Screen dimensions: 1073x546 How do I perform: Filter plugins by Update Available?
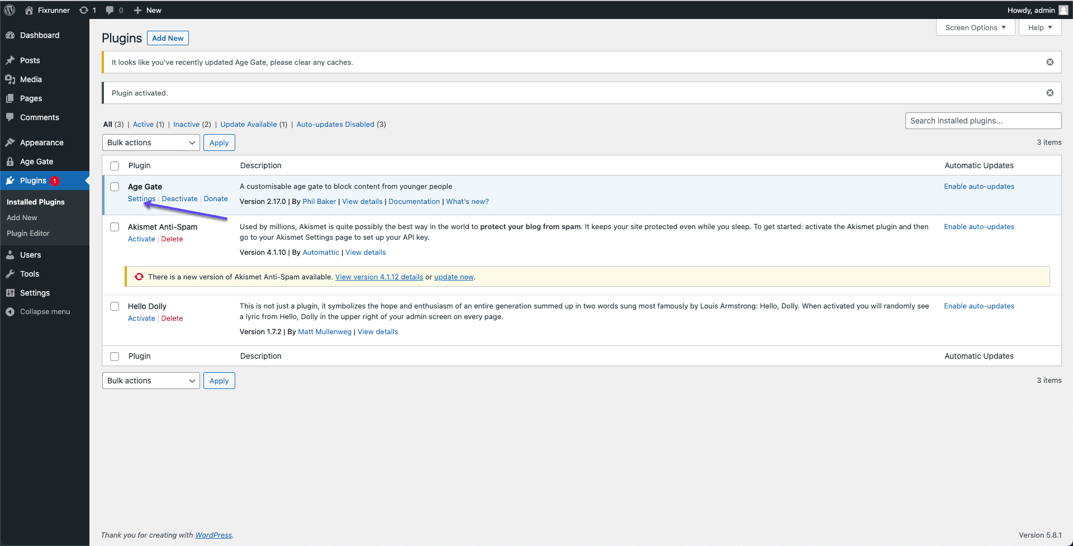(249, 124)
